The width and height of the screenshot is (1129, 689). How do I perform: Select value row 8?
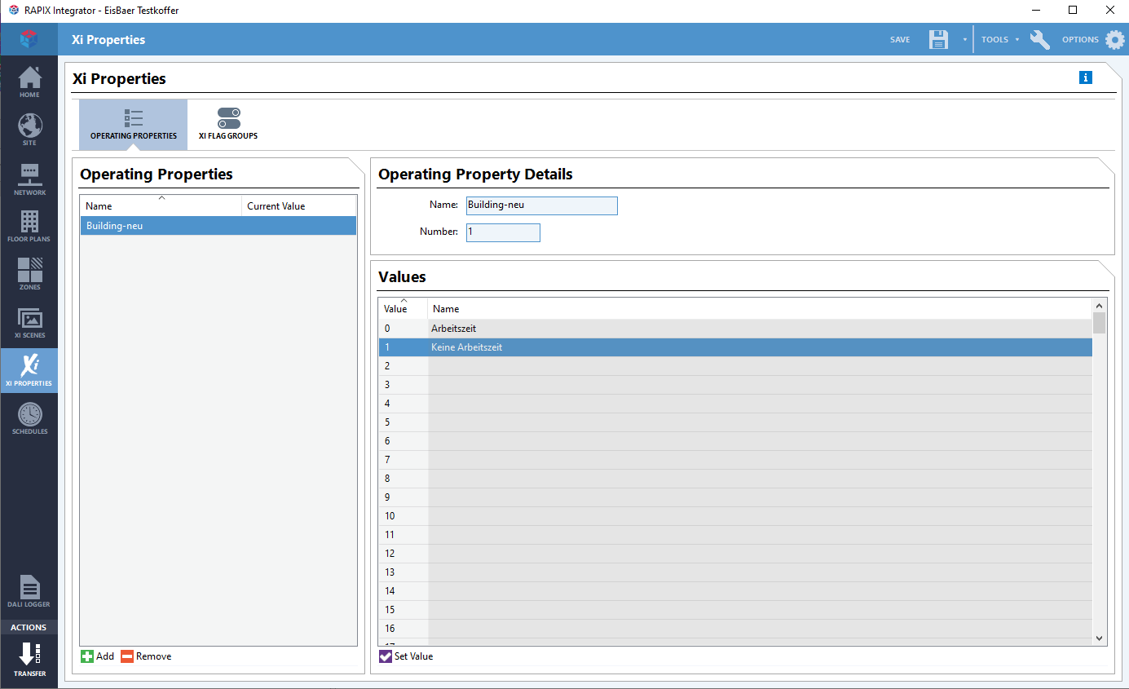tap(735, 479)
